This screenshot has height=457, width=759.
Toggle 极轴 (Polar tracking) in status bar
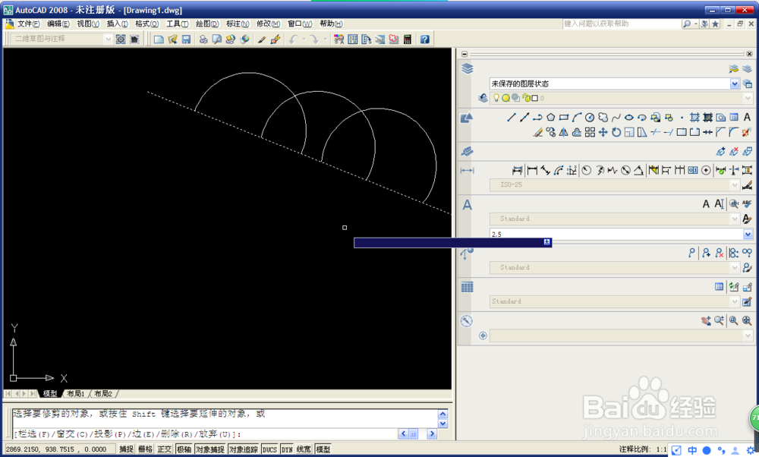(184, 449)
